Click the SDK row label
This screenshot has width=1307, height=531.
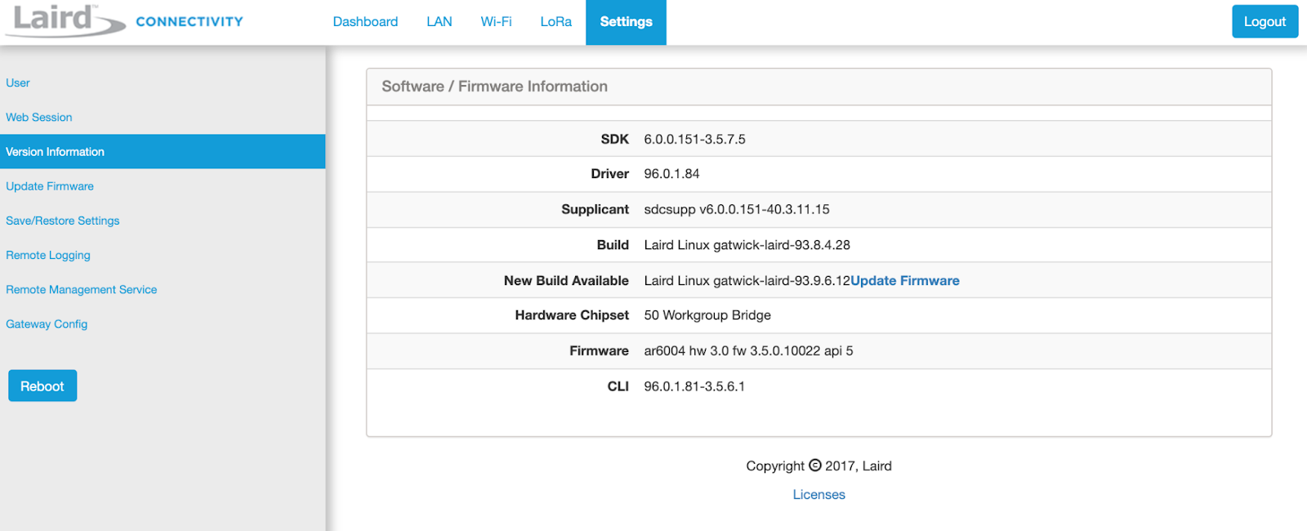click(x=615, y=139)
